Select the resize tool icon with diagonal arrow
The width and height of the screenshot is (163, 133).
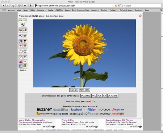(21, 36)
